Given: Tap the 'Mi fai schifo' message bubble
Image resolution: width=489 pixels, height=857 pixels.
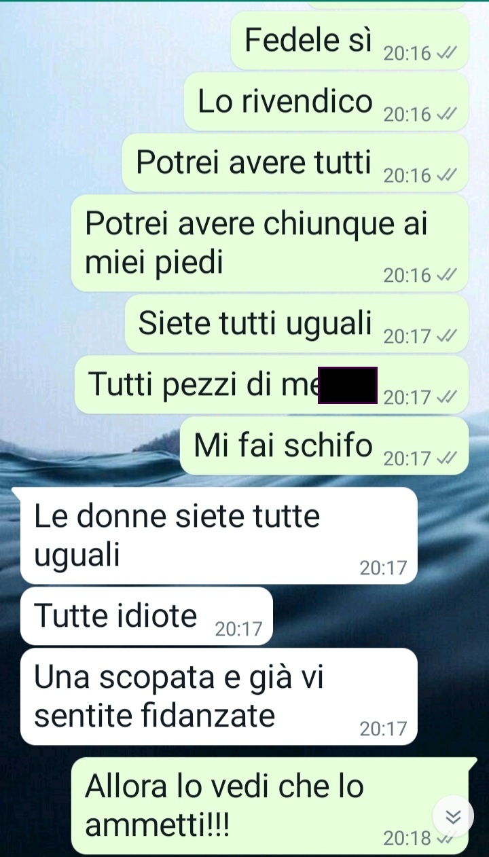Looking at the screenshot, I should pos(325,446).
